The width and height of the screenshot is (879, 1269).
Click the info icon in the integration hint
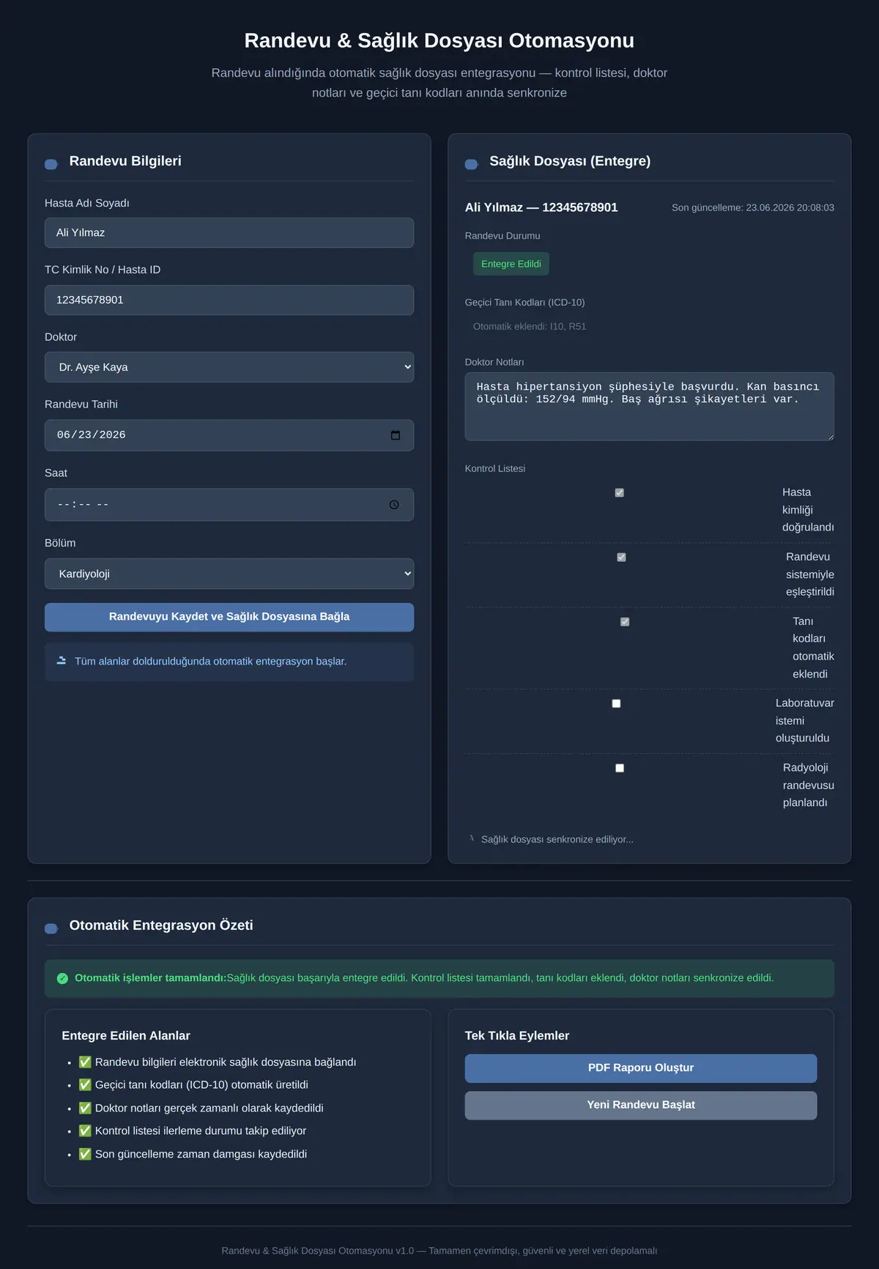[x=62, y=661]
